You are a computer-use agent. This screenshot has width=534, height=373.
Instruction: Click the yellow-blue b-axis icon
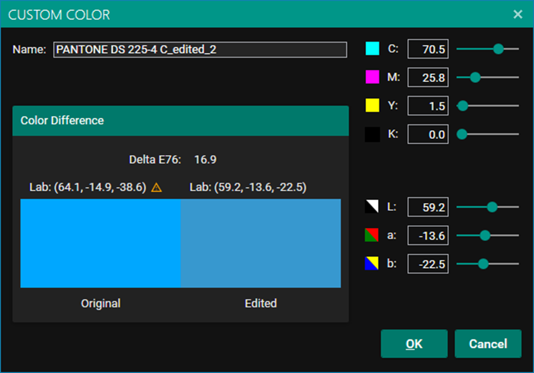point(372,264)
